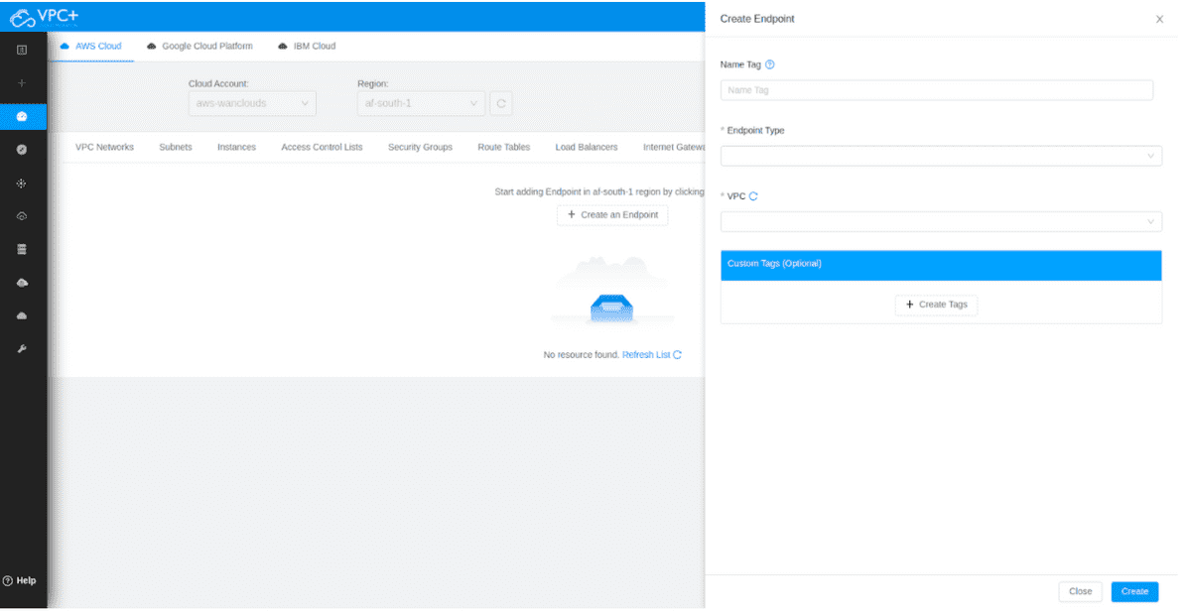Open the Region af-south-1 dropdown
Viewport: 1191px width, 616px height.
pyautogui.click(x=421, y=103)
